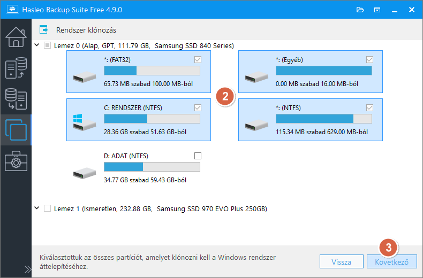
Task: Click the D: ADAT usage bar
Action: 152,167
